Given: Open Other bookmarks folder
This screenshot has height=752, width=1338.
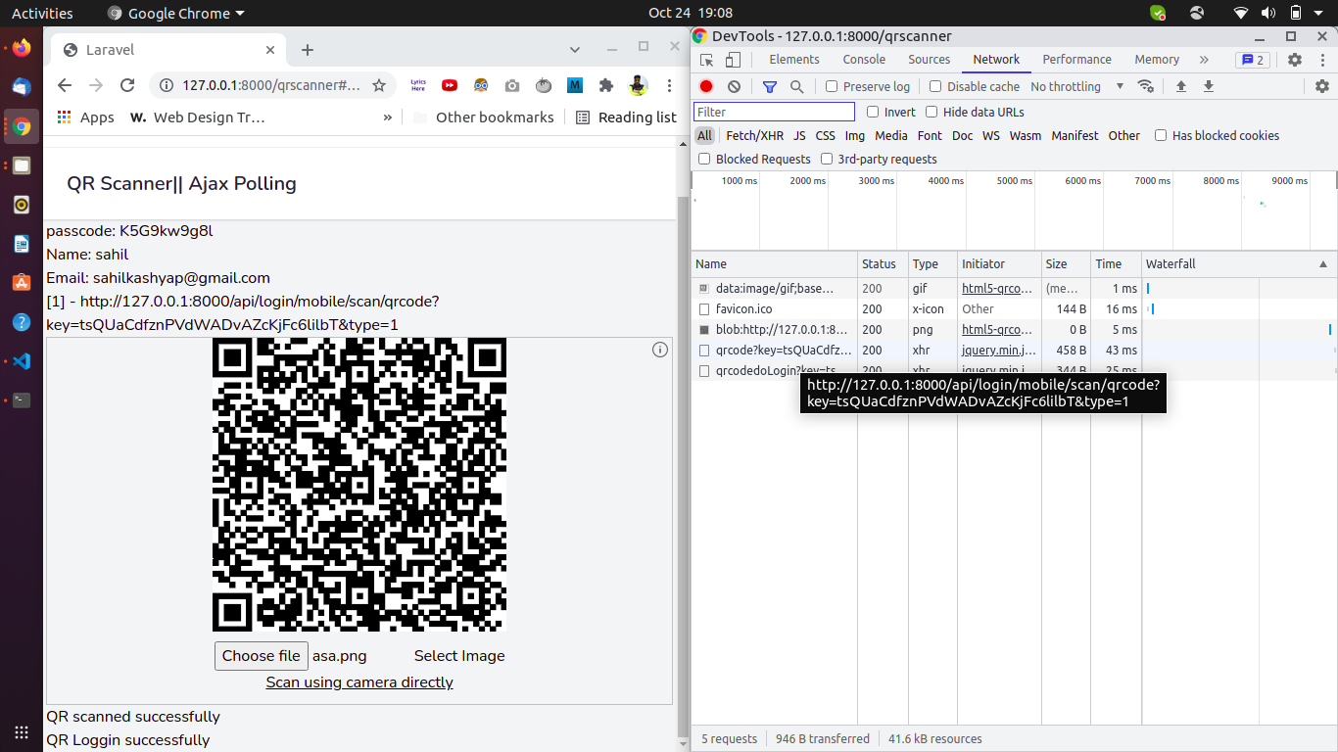Looking at the screenshot, I should click(484, 117).
